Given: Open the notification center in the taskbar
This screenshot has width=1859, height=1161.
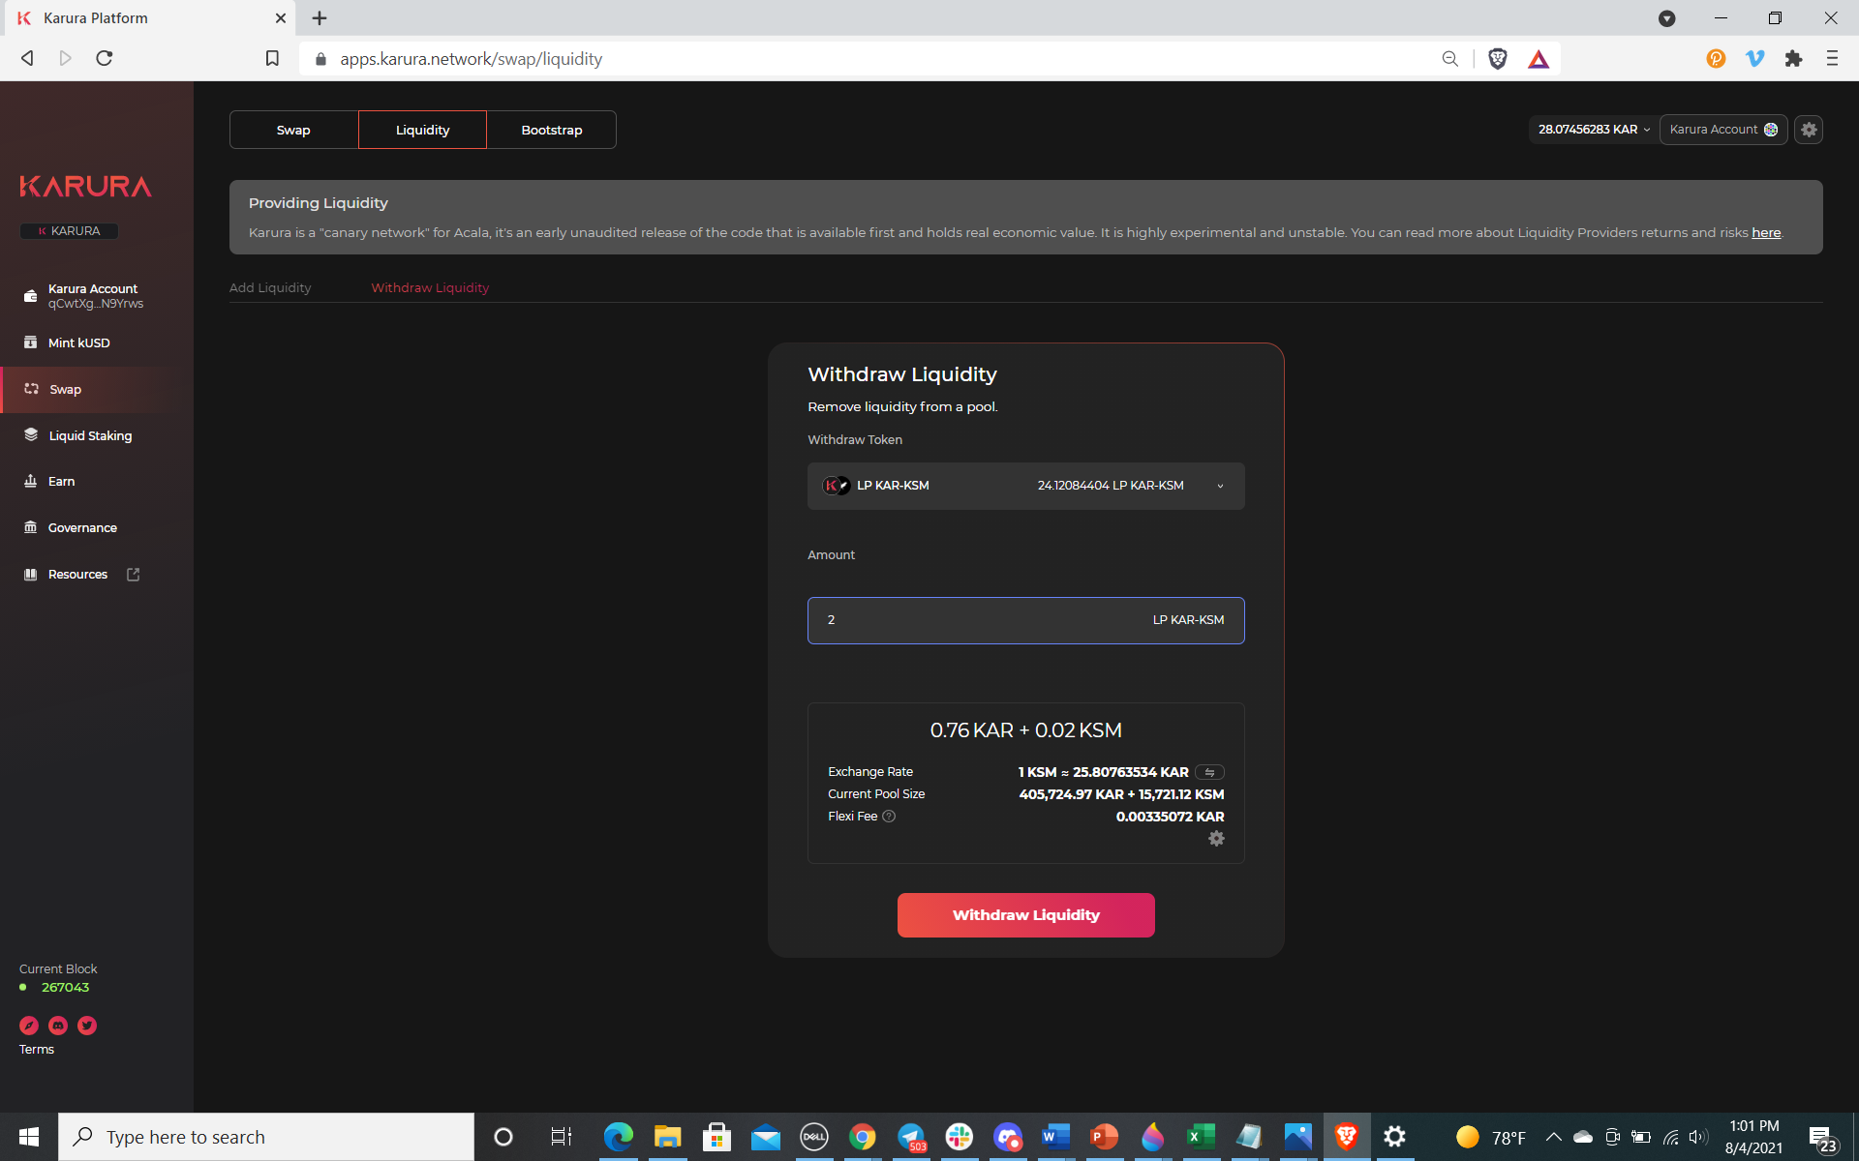Looking at the screenshot, I should pos(1823,1138).
